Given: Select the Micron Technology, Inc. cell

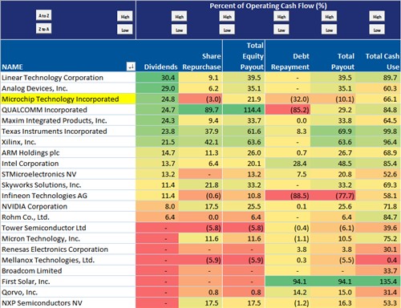Looking at the screenshot, I should coord(68,238).
